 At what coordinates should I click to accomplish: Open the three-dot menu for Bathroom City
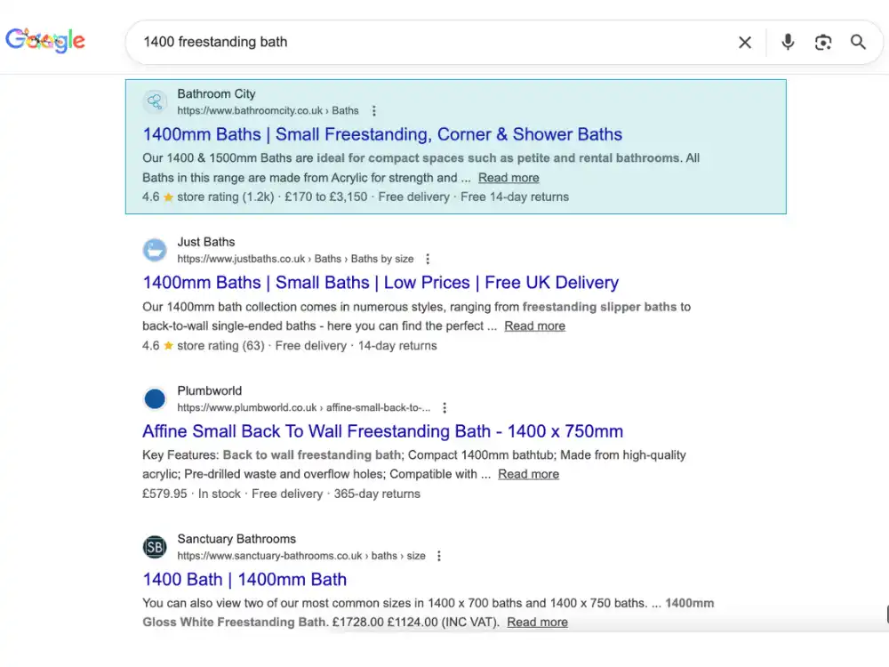point(373,110)
